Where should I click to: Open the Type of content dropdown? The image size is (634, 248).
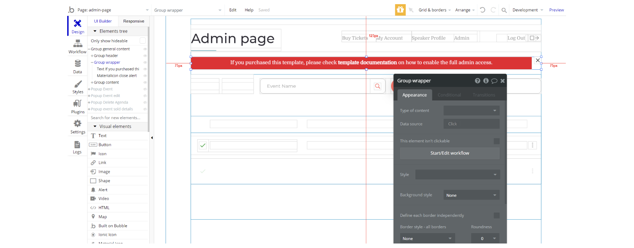(x=471, y=110)
